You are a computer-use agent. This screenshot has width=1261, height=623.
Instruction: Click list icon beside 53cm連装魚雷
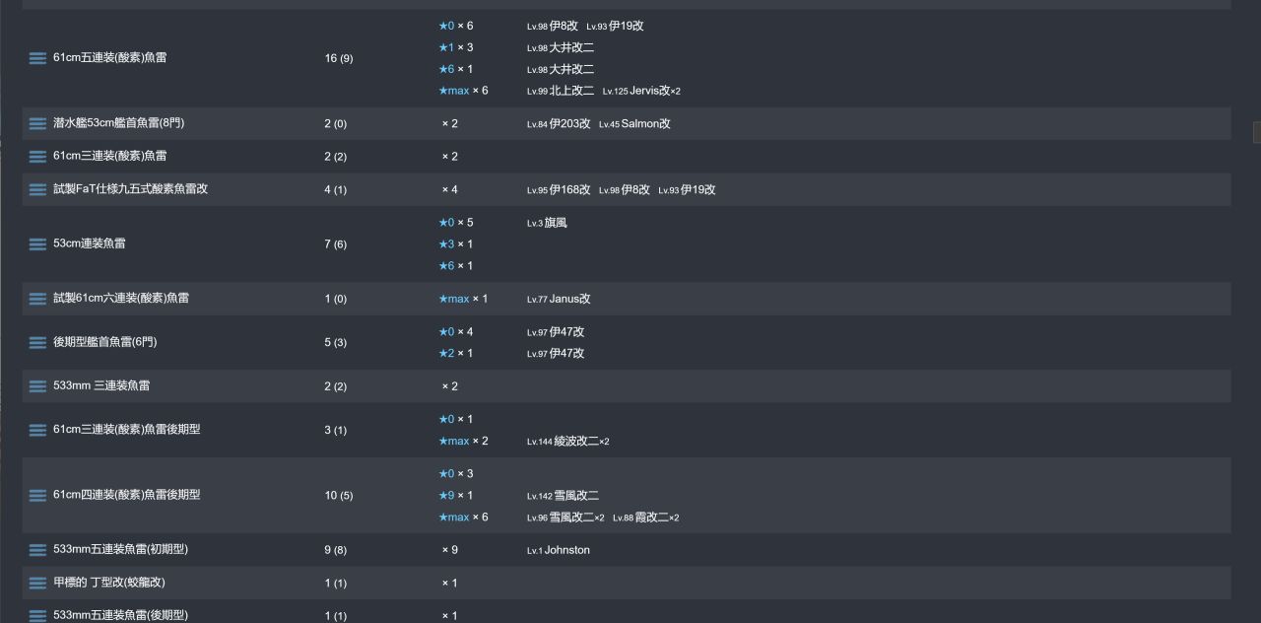(x=37, y=243)
